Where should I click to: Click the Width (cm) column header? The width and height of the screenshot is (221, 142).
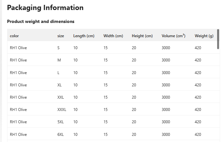(113, 36)
